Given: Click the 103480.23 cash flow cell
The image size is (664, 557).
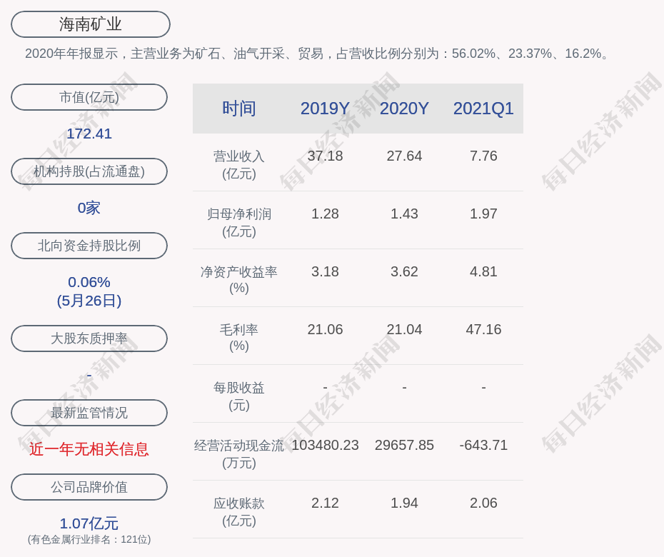Looking at the screenshot, I should pyautogui.click(x=325, y=445).
